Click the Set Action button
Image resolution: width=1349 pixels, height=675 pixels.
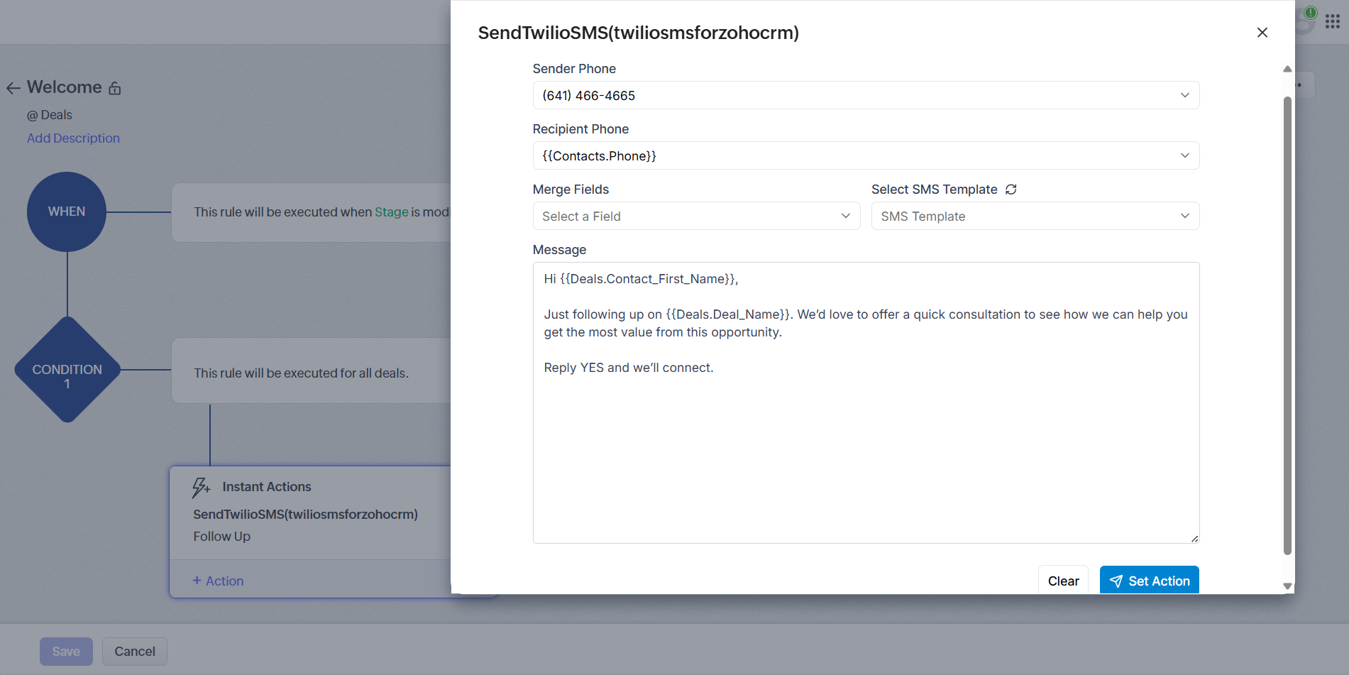[1150, 581]
